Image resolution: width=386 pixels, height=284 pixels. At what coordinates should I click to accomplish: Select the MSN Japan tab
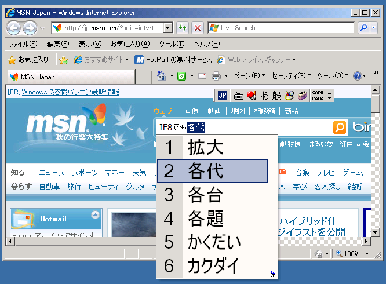pyautogui.click(x=71, y=77)
